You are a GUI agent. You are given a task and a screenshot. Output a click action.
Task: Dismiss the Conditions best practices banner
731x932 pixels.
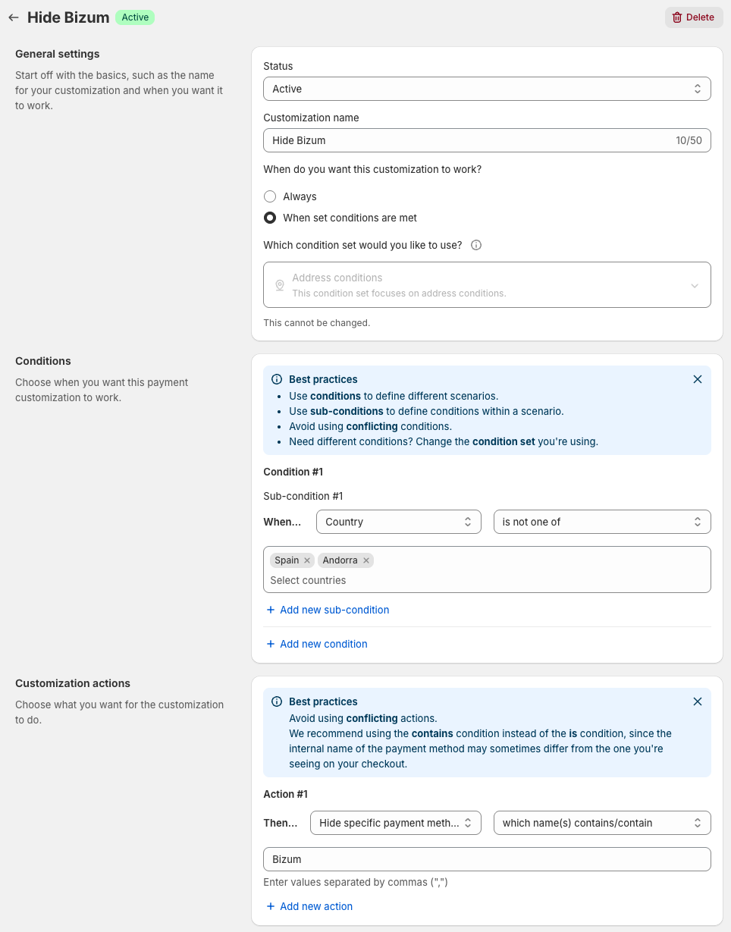tap(697, 379)
